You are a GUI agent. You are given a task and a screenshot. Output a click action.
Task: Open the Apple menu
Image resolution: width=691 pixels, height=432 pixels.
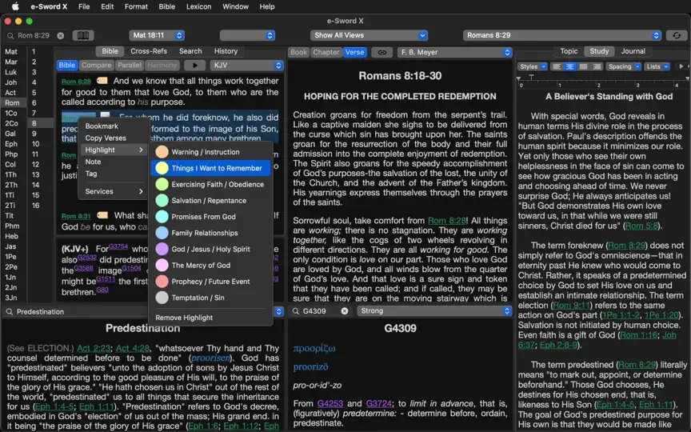pos(15,6)
